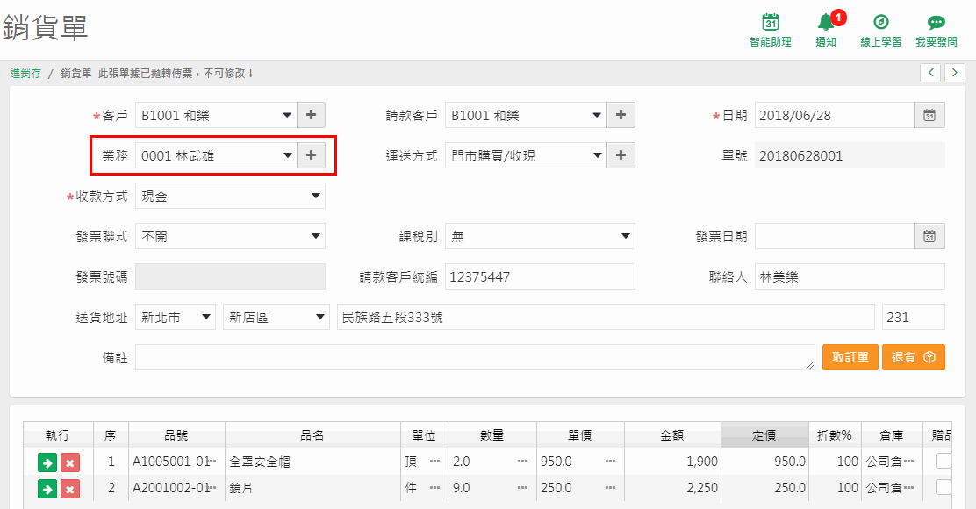Expand 收款方式 dropdown 現金
The image size is (976, 509).
pos(230,196)
